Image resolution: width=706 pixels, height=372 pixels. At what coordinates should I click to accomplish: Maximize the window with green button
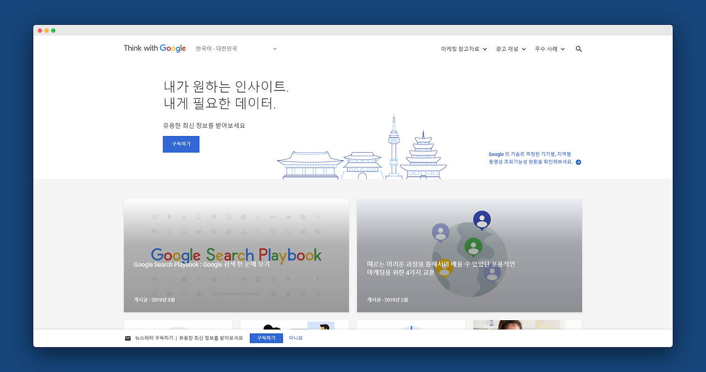coord(54,30)
